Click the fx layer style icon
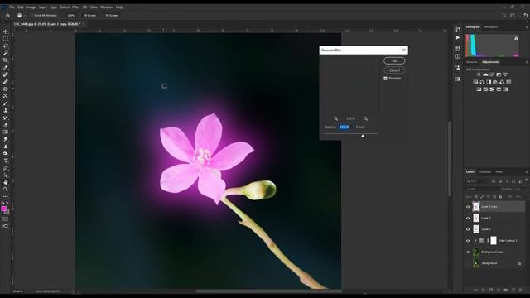The width and height of the screenshot is (530, 298). tap(484, 290)
